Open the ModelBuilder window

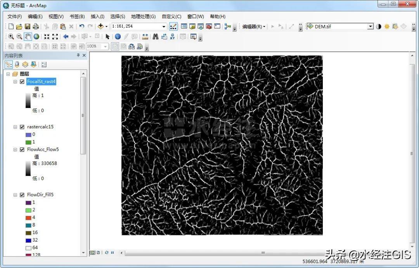coord(227,26)
